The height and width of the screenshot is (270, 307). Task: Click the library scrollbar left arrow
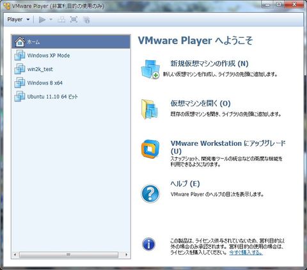(15, 255)
